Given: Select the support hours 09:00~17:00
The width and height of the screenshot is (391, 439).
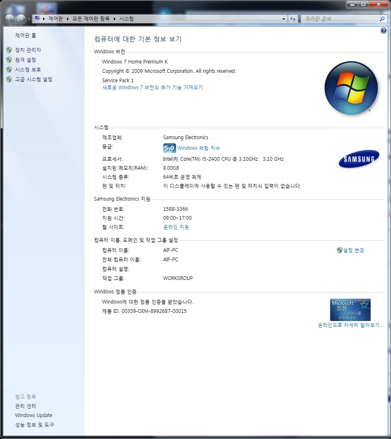Looking at the screenshot, I should click(177, 218).
